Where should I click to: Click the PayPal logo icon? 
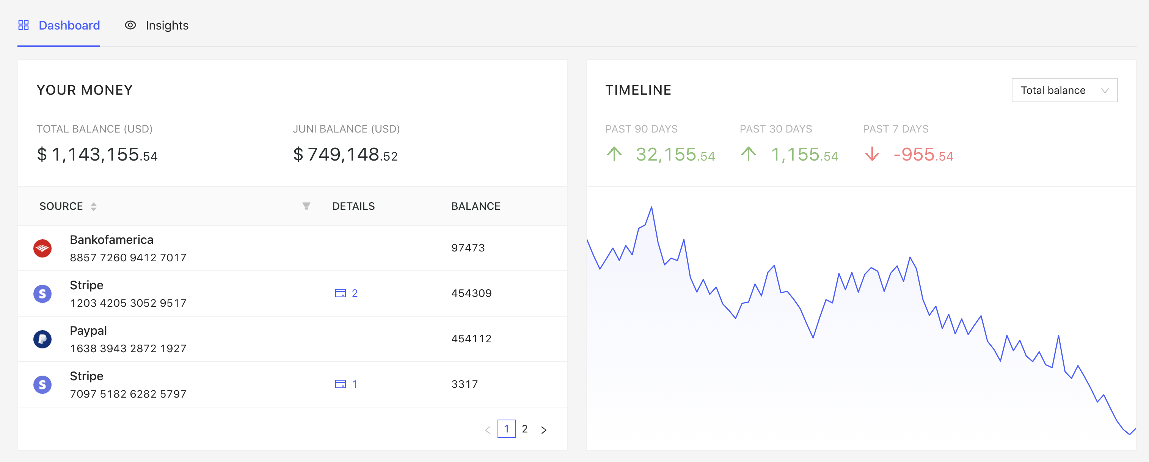point(42,339)
